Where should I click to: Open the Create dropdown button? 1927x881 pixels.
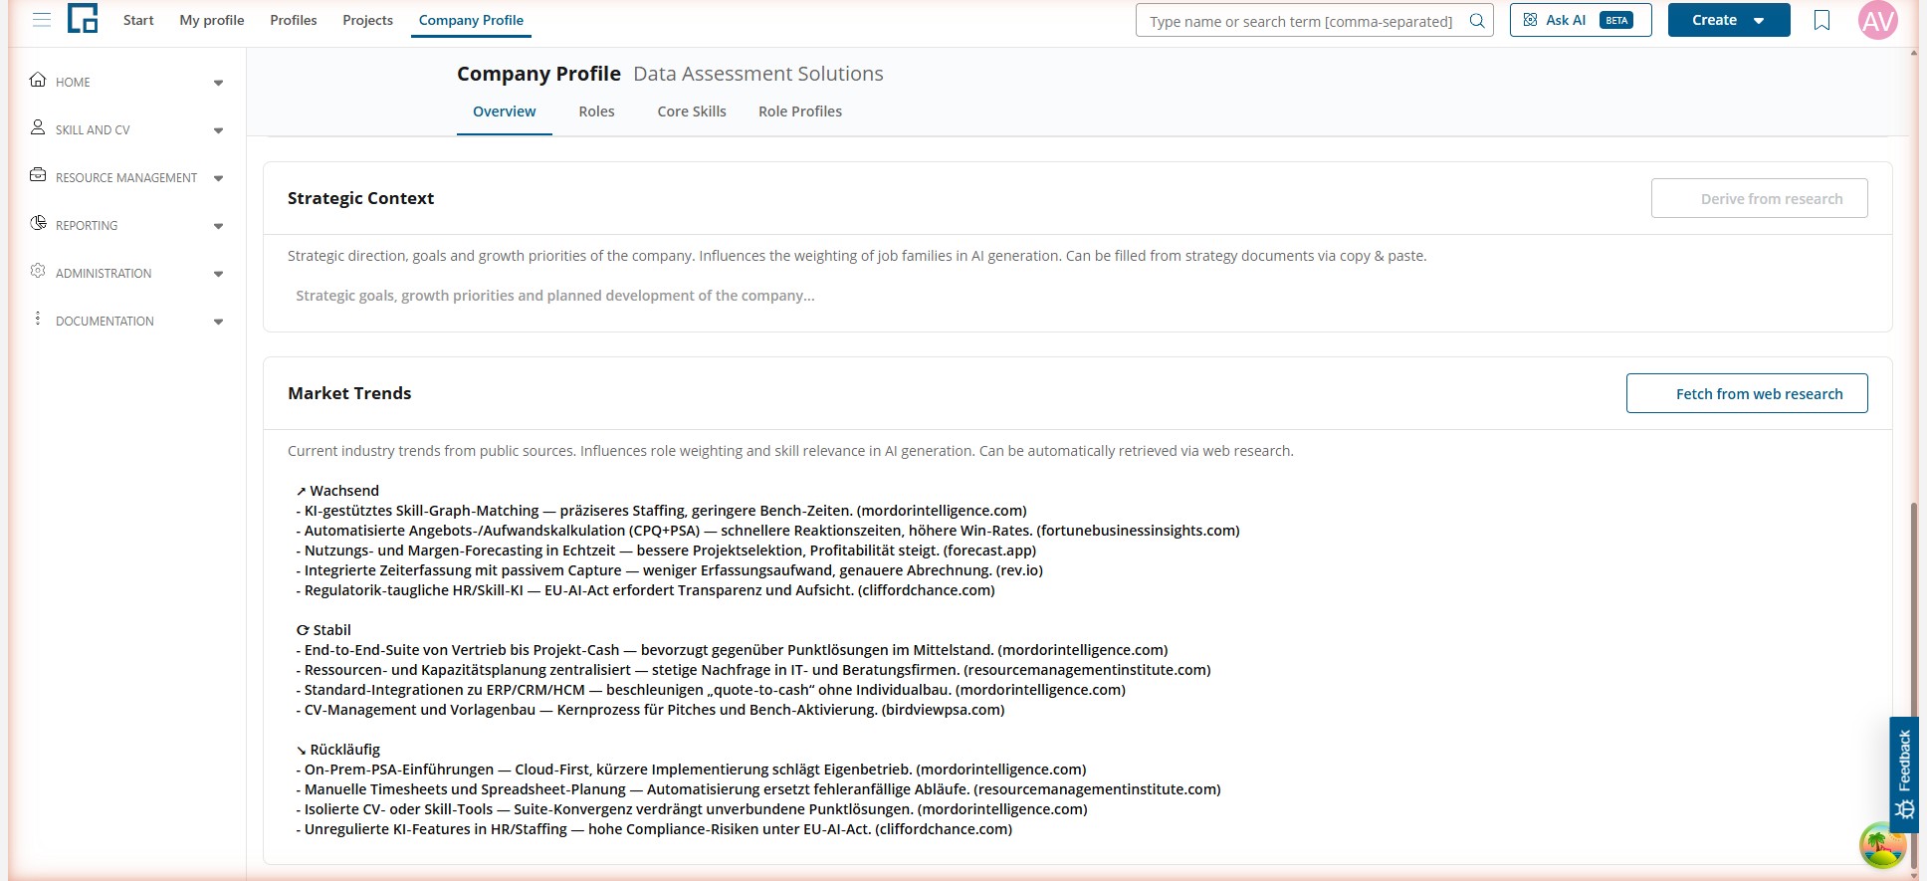(1728, 20)
